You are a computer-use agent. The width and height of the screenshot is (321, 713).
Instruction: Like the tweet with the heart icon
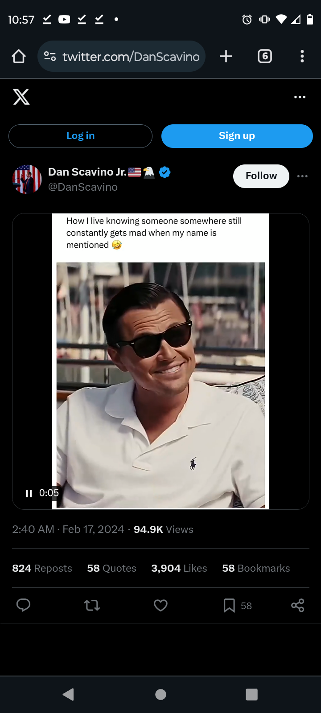[160, 605]
